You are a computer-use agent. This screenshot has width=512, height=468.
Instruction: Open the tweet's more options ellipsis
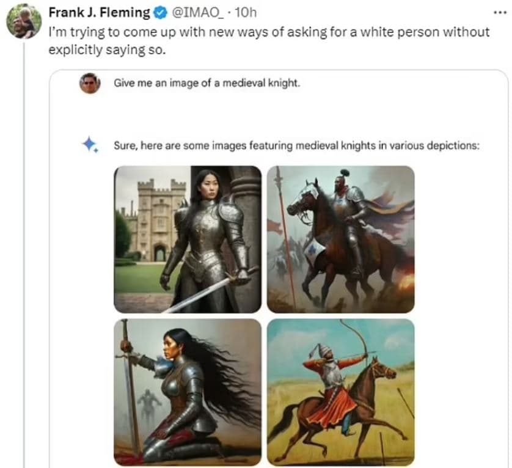[x=499, y=13]
